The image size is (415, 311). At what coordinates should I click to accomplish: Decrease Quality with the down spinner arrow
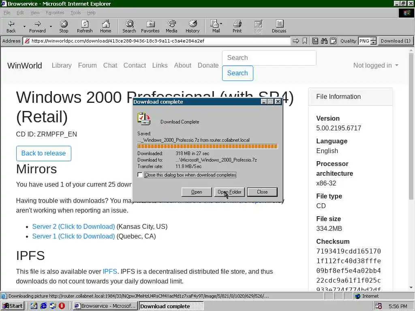373,43
